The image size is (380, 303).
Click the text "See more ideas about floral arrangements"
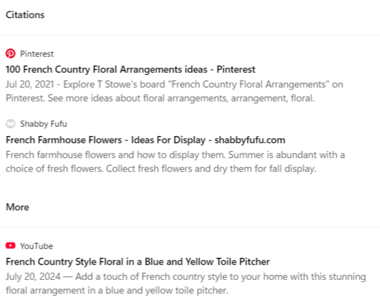[138, 98]
